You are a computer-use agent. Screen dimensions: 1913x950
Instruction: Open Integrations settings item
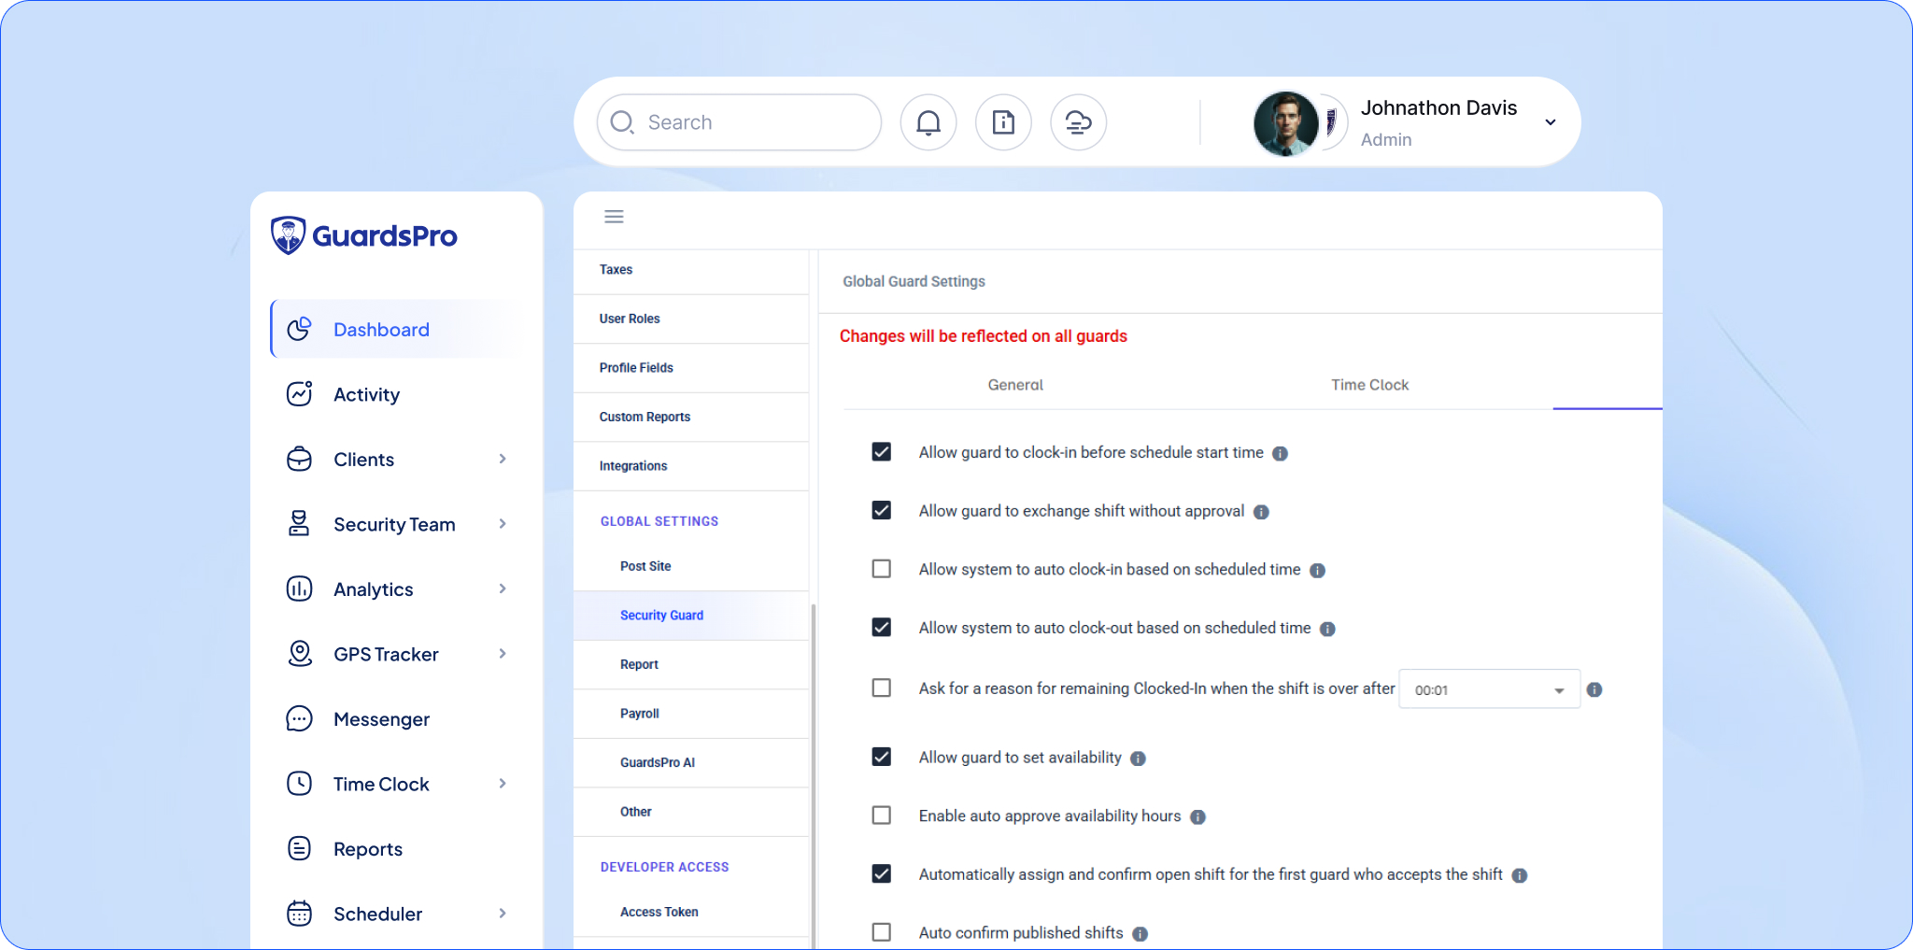coord(691,466)
